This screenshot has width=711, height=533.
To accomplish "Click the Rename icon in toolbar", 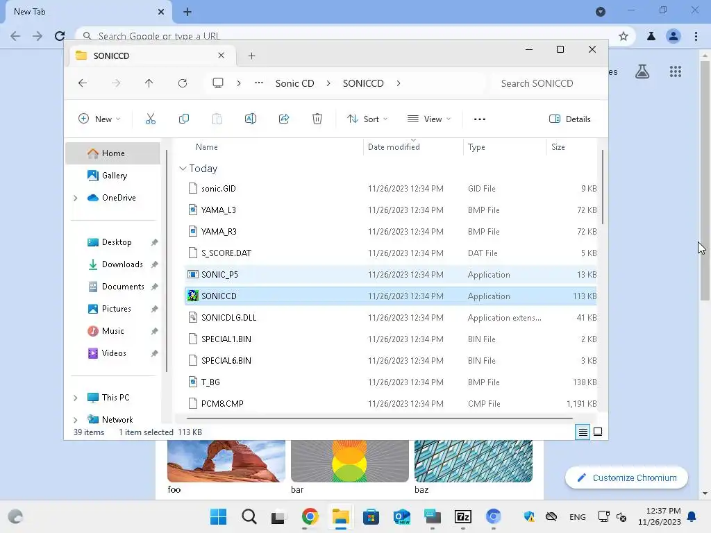I will tap(250, 119).
